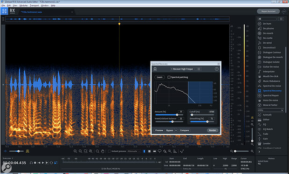Open the De-plosive module
This screenshot has height=174, width=289.
pyautogui.click(x=268, y=28)
